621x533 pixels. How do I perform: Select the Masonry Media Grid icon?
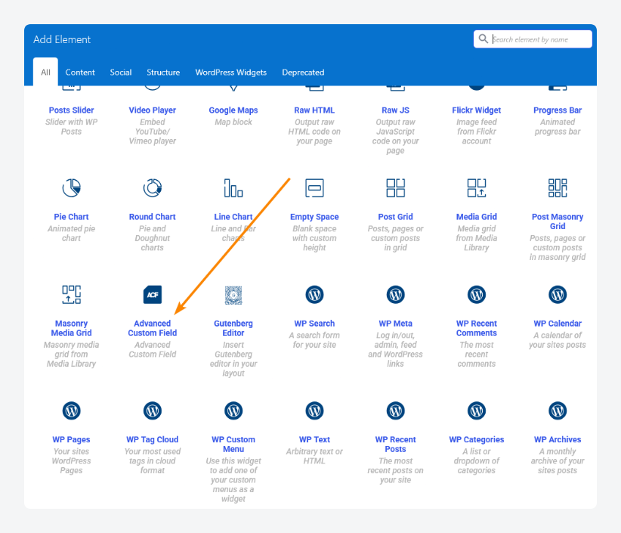coord(71,294)
